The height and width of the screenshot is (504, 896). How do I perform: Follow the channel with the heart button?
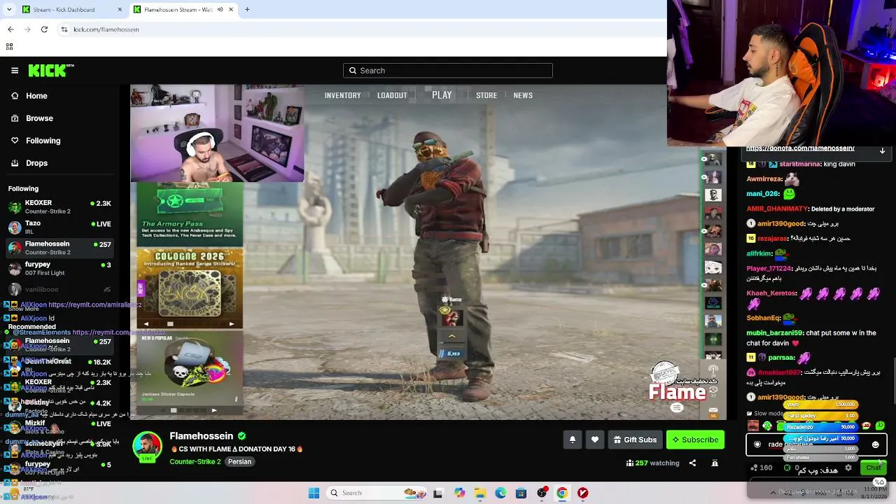pos(595,440)
